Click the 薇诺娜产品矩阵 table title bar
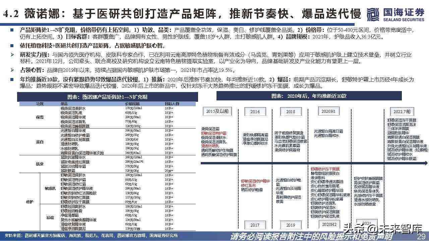The width and height of the screenshot is (429, 241). click(107, 97)
